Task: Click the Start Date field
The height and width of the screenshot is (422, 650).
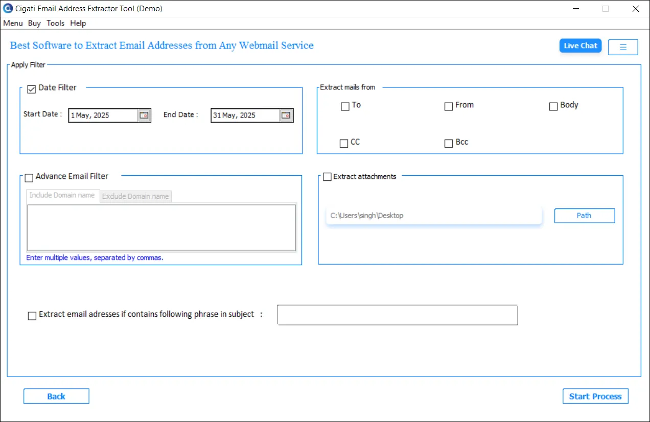Action: (x=103, y=115)
